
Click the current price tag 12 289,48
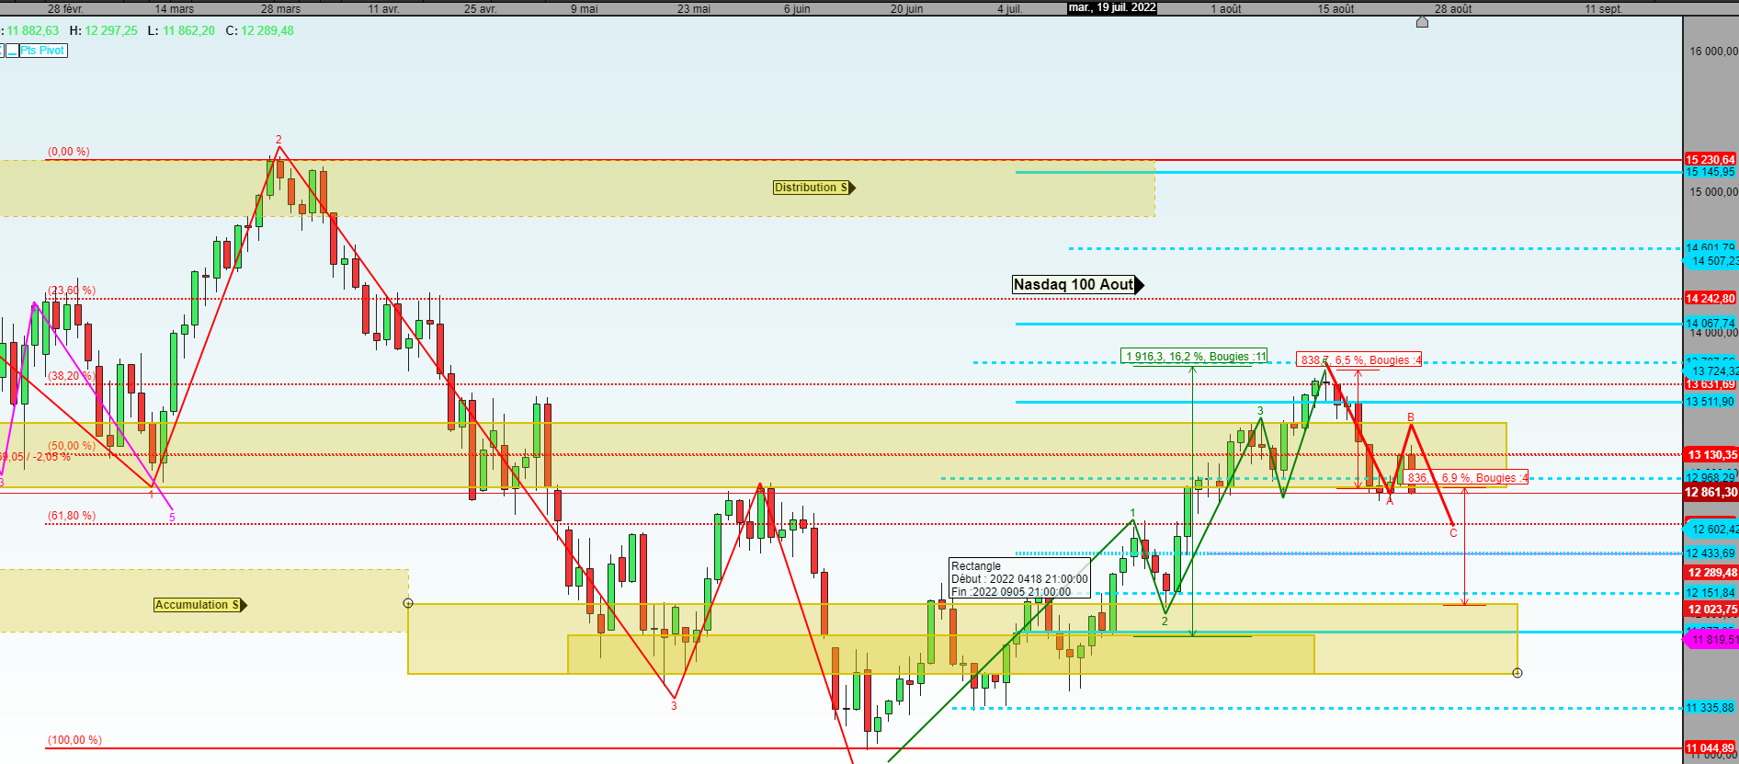[x=1711, y=573]
